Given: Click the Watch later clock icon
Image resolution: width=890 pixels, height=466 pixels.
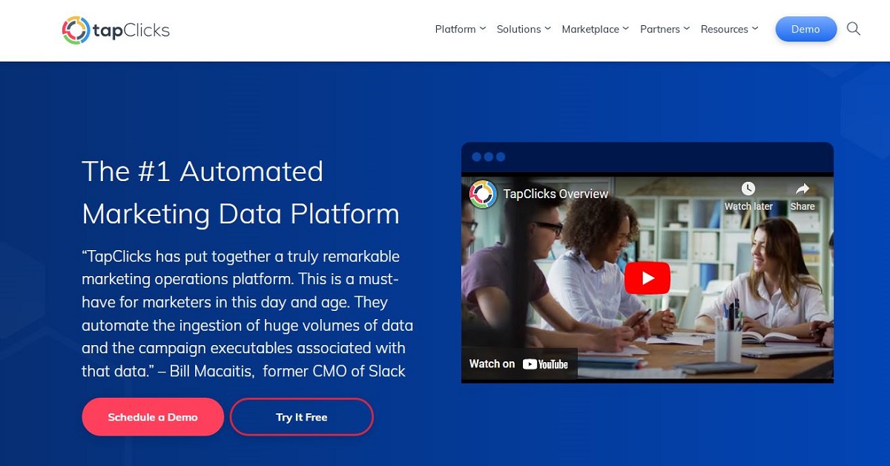Looking at the screenshot, I should click(748, 189).
